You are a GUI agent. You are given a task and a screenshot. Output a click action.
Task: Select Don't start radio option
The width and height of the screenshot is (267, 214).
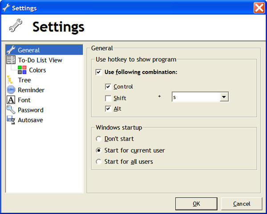[99, 139]
